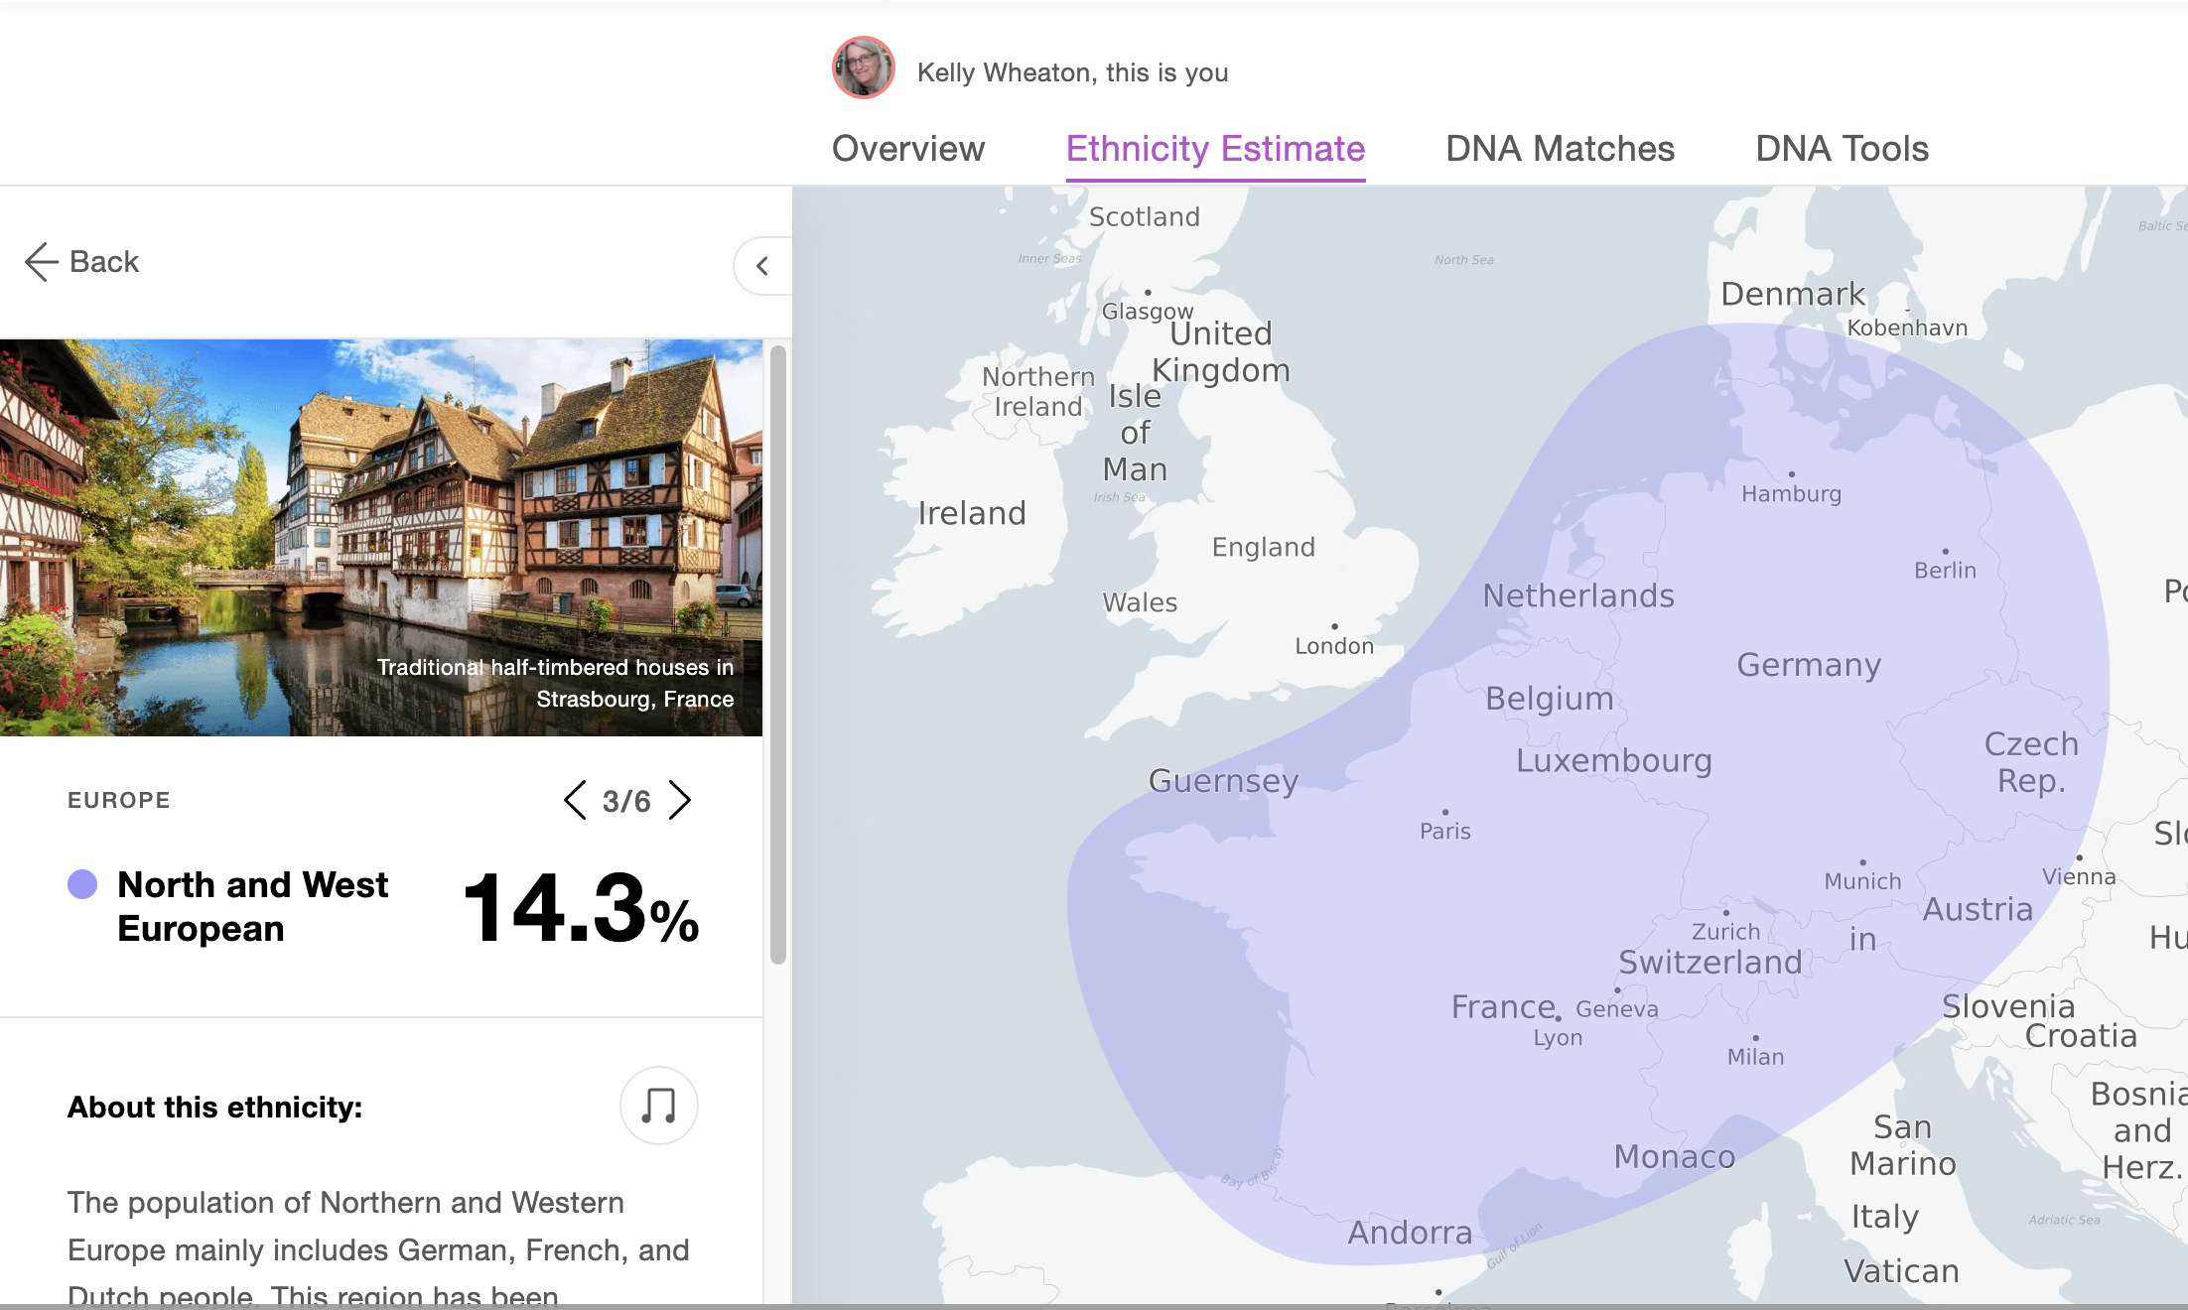Click London city marker on map
Screen dimensions: 2188x1310
click(1334, 627)
